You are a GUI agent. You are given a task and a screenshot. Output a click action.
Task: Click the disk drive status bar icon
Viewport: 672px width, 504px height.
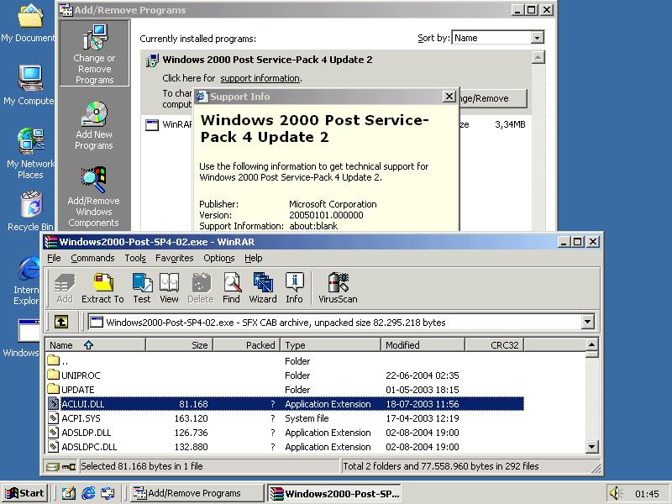[53, 467]
